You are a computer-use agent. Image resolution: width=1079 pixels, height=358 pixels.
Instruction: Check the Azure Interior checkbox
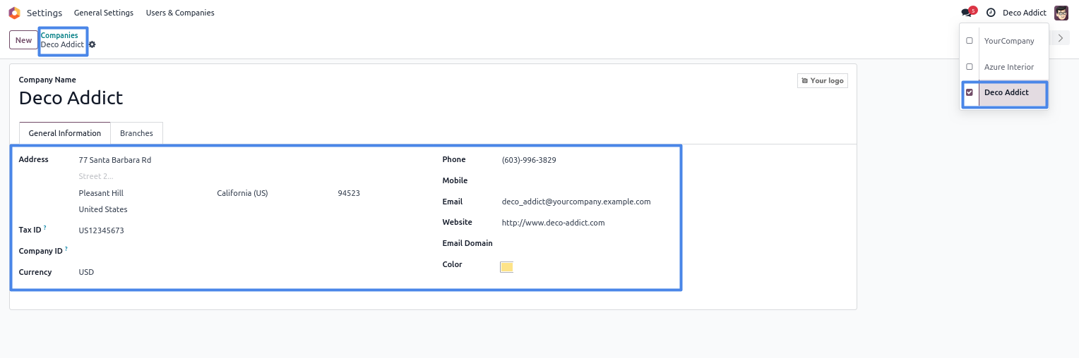point(969,67)
